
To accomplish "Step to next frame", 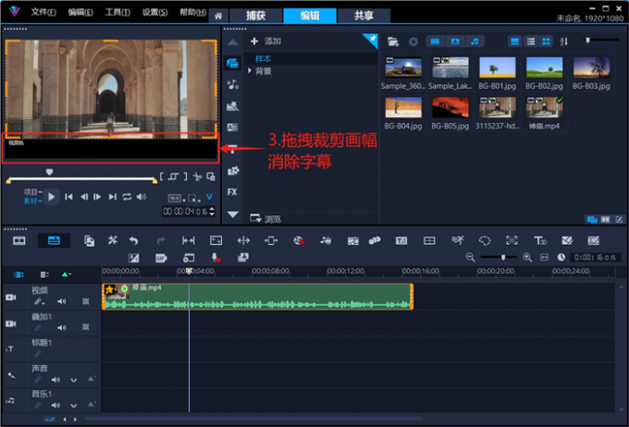I will [97, 197].
